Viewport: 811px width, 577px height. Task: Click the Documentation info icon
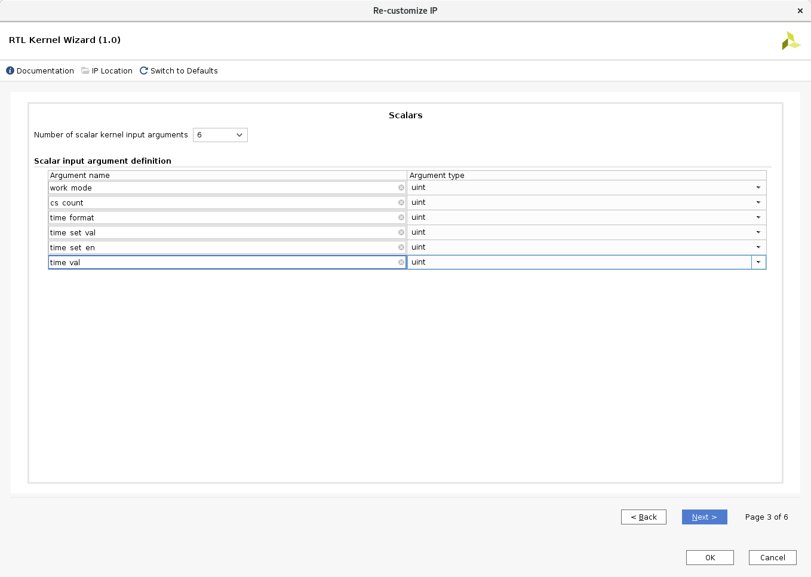coord(10,70)
